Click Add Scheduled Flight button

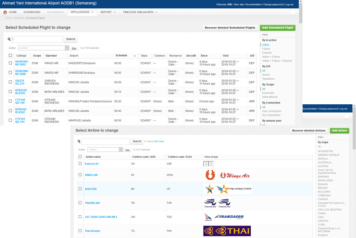point(277,28)
